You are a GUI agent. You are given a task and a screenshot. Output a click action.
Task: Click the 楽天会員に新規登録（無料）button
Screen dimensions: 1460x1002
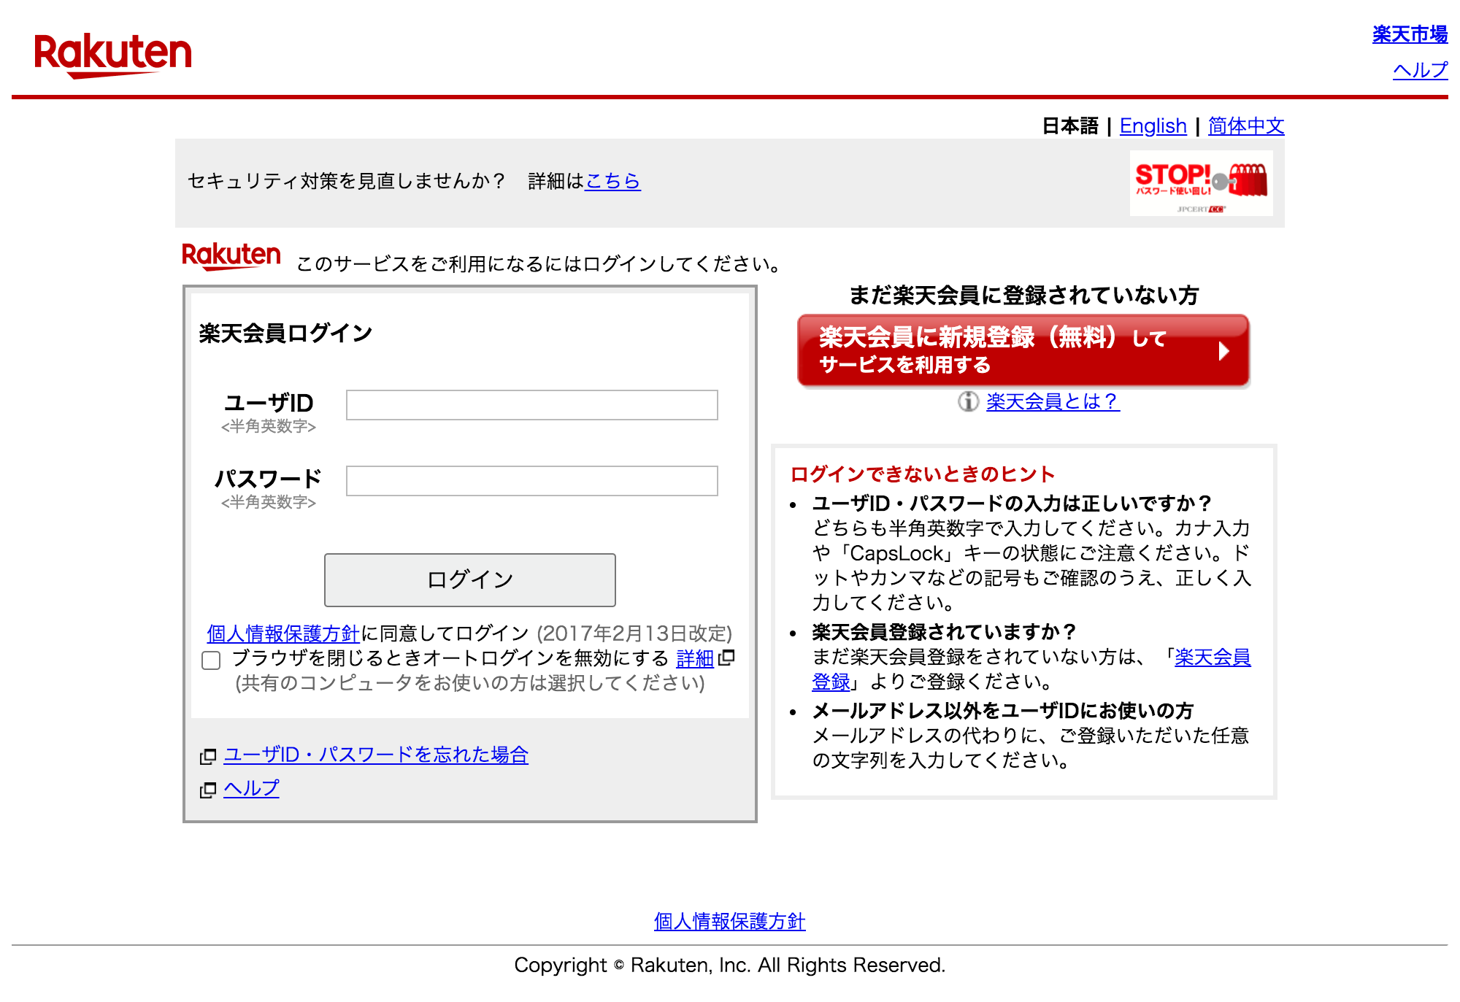click(1023, 350)
